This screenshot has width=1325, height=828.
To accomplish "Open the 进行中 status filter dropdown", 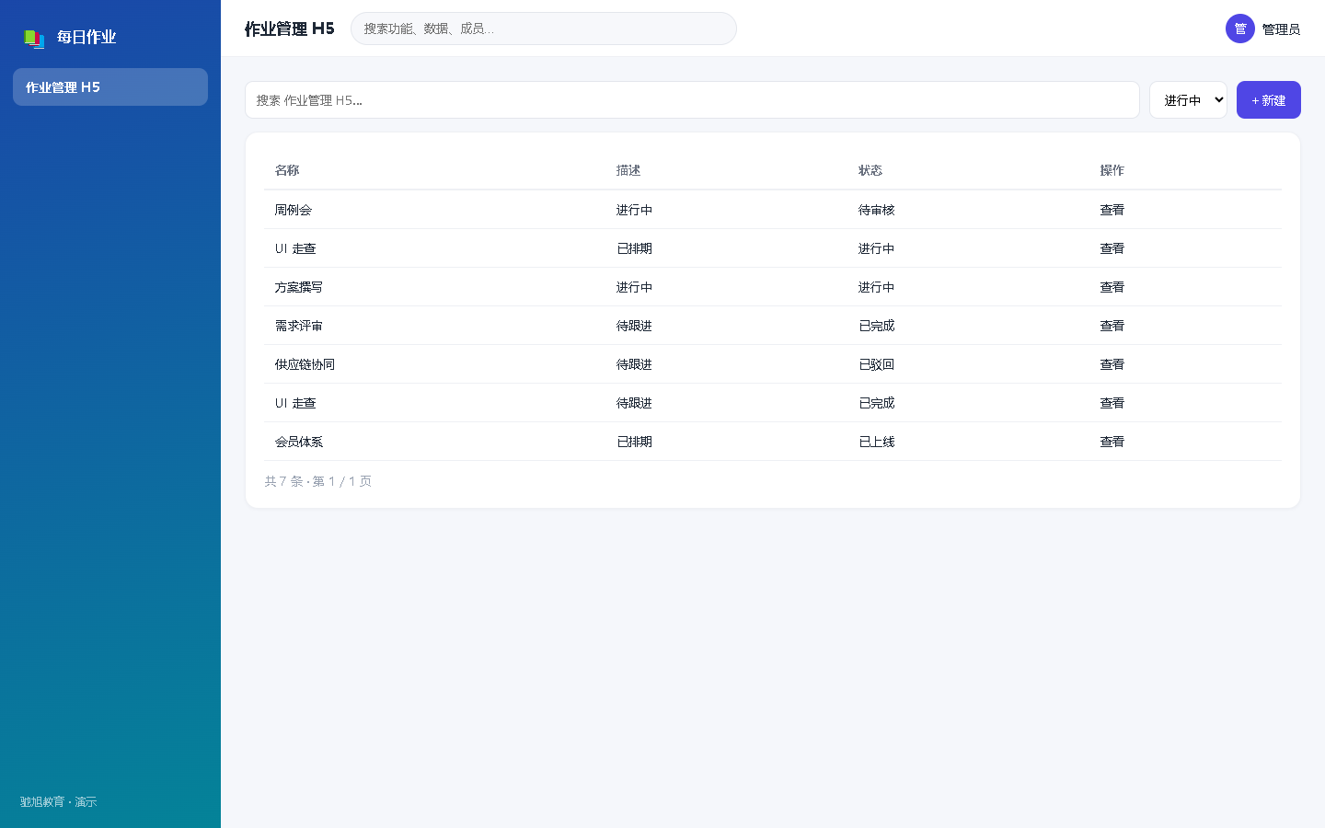I will pos(1188,100).
